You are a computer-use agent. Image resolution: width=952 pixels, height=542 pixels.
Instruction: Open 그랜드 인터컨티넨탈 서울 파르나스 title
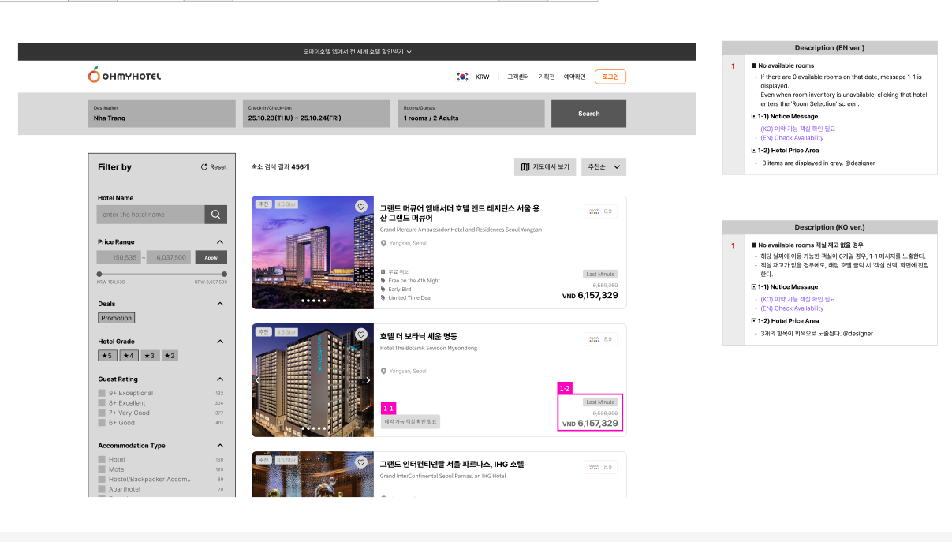point(452,465)
